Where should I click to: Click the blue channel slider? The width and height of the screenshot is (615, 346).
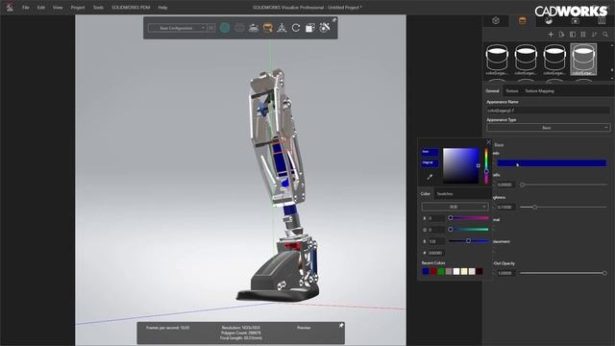pos(469,241)
